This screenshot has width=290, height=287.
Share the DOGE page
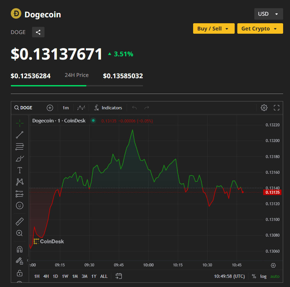point(38,32)
